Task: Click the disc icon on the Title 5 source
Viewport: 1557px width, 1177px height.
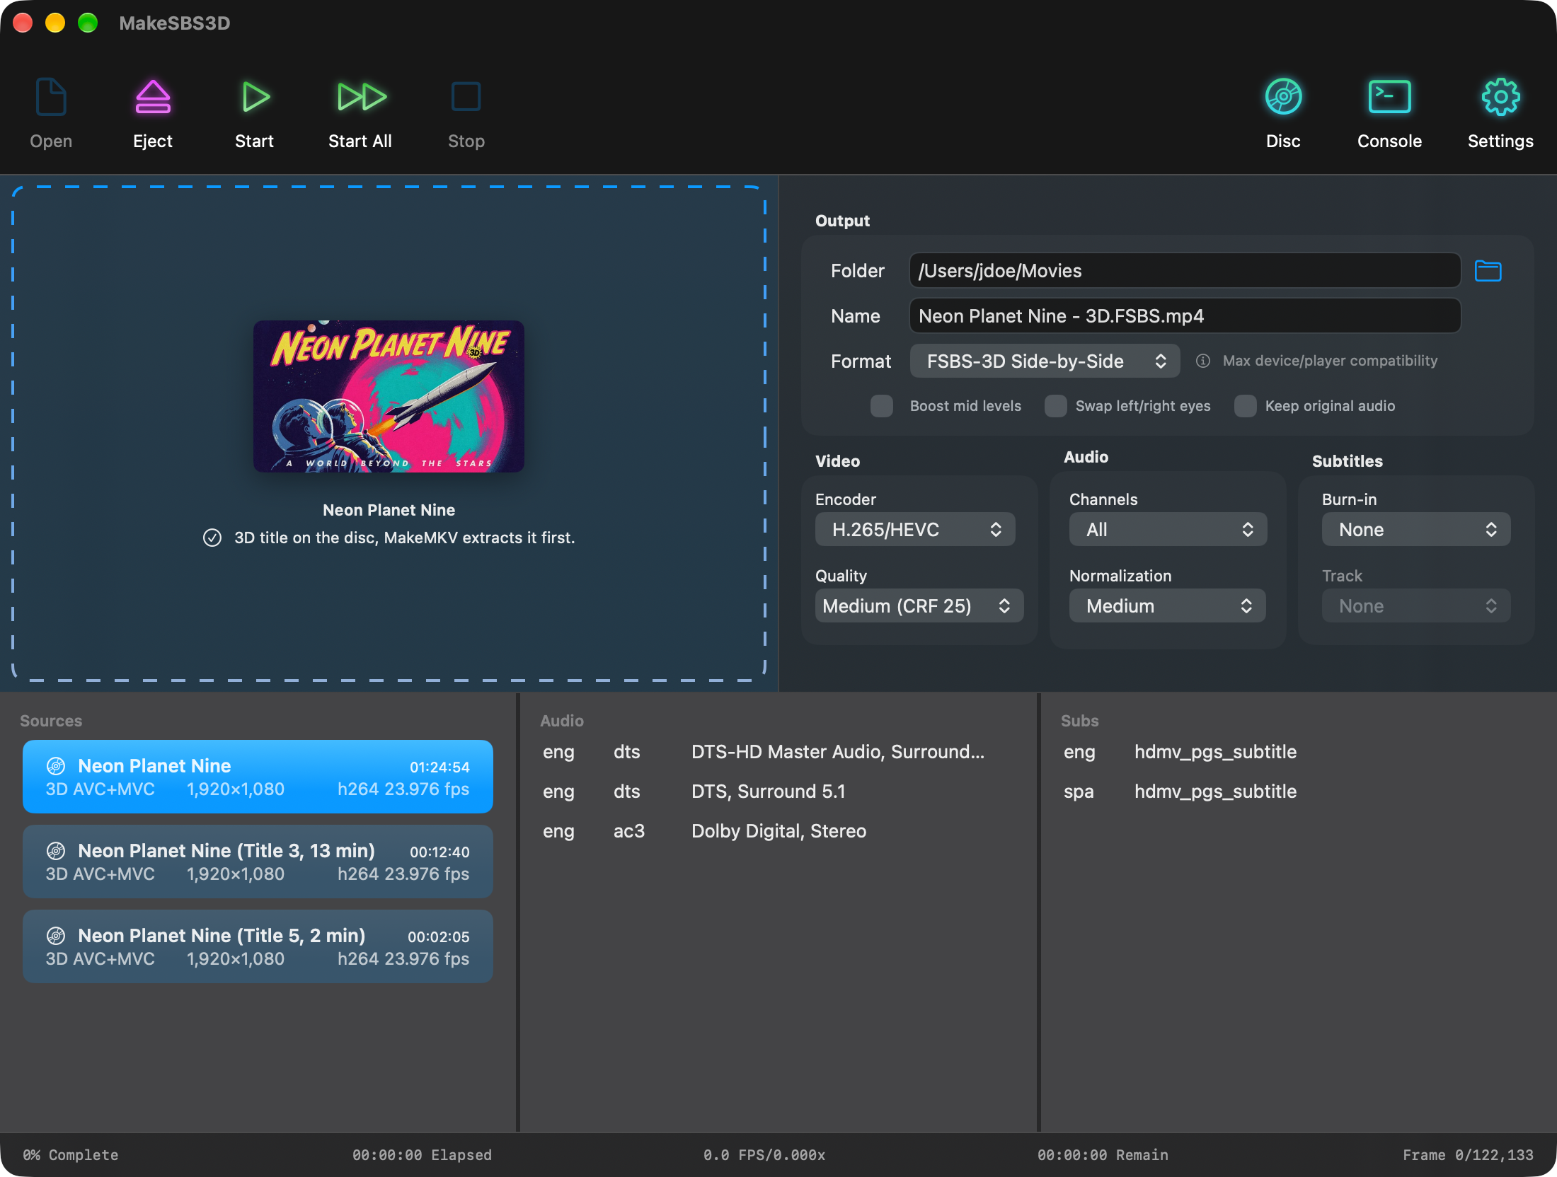Action: tap(56, 936)
